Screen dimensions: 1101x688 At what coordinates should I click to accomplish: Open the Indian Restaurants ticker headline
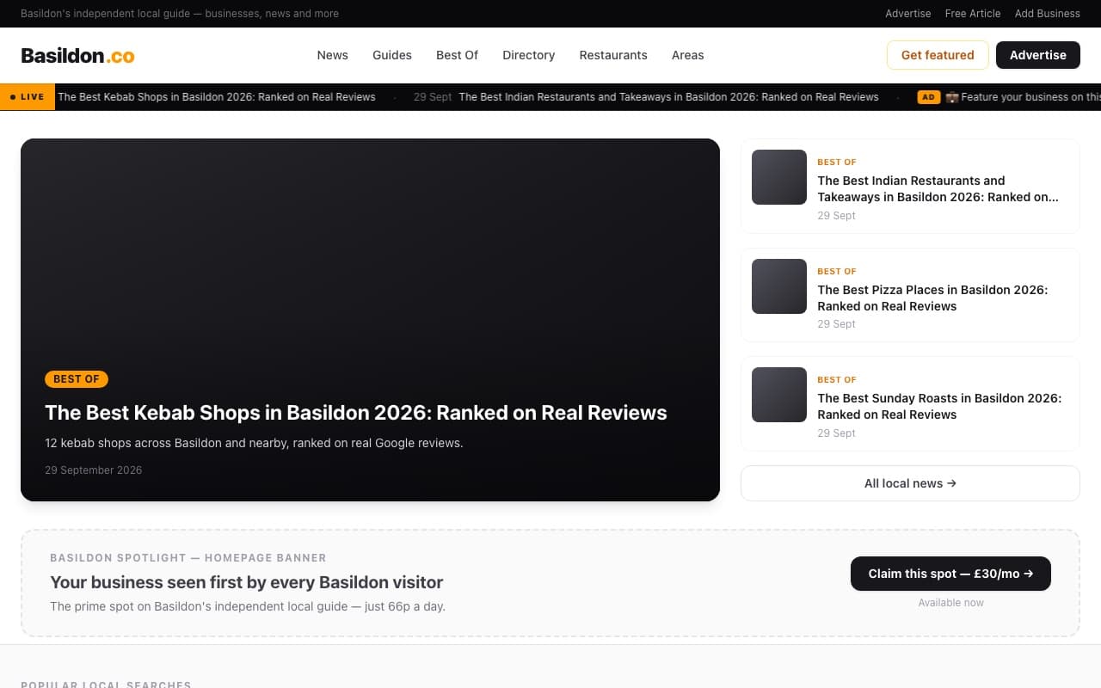(x=668, y=97)
